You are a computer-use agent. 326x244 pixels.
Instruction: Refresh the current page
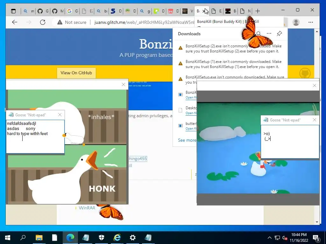click(x=43, y=22)
